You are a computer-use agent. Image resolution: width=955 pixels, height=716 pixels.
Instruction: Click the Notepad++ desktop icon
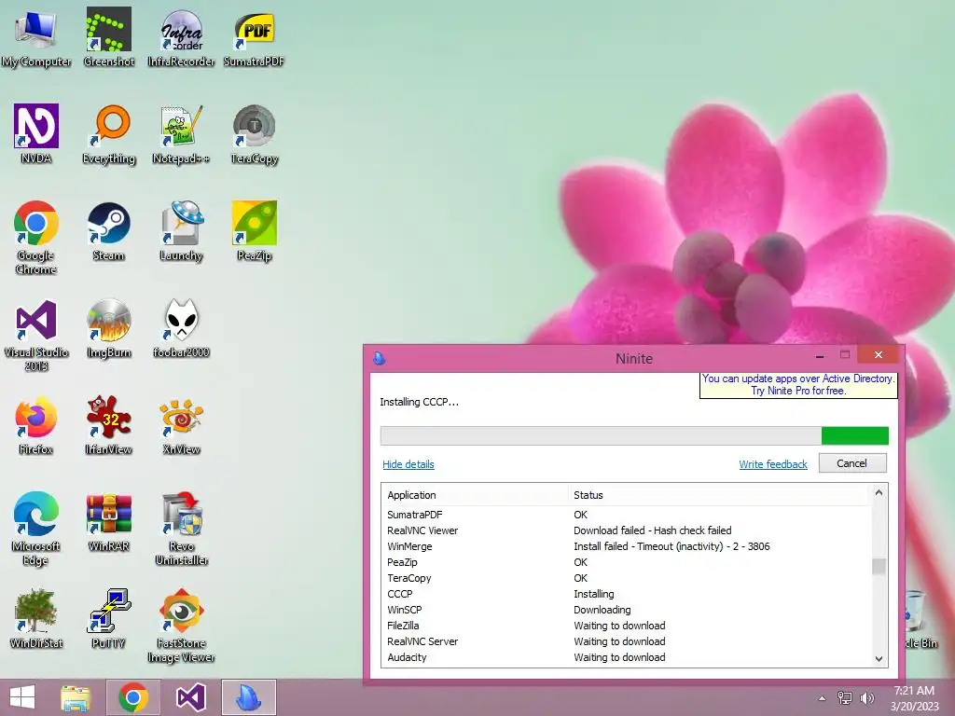point(181,134)
